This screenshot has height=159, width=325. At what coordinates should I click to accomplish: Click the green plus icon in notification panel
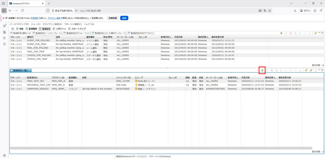click(x=281, y=33)
